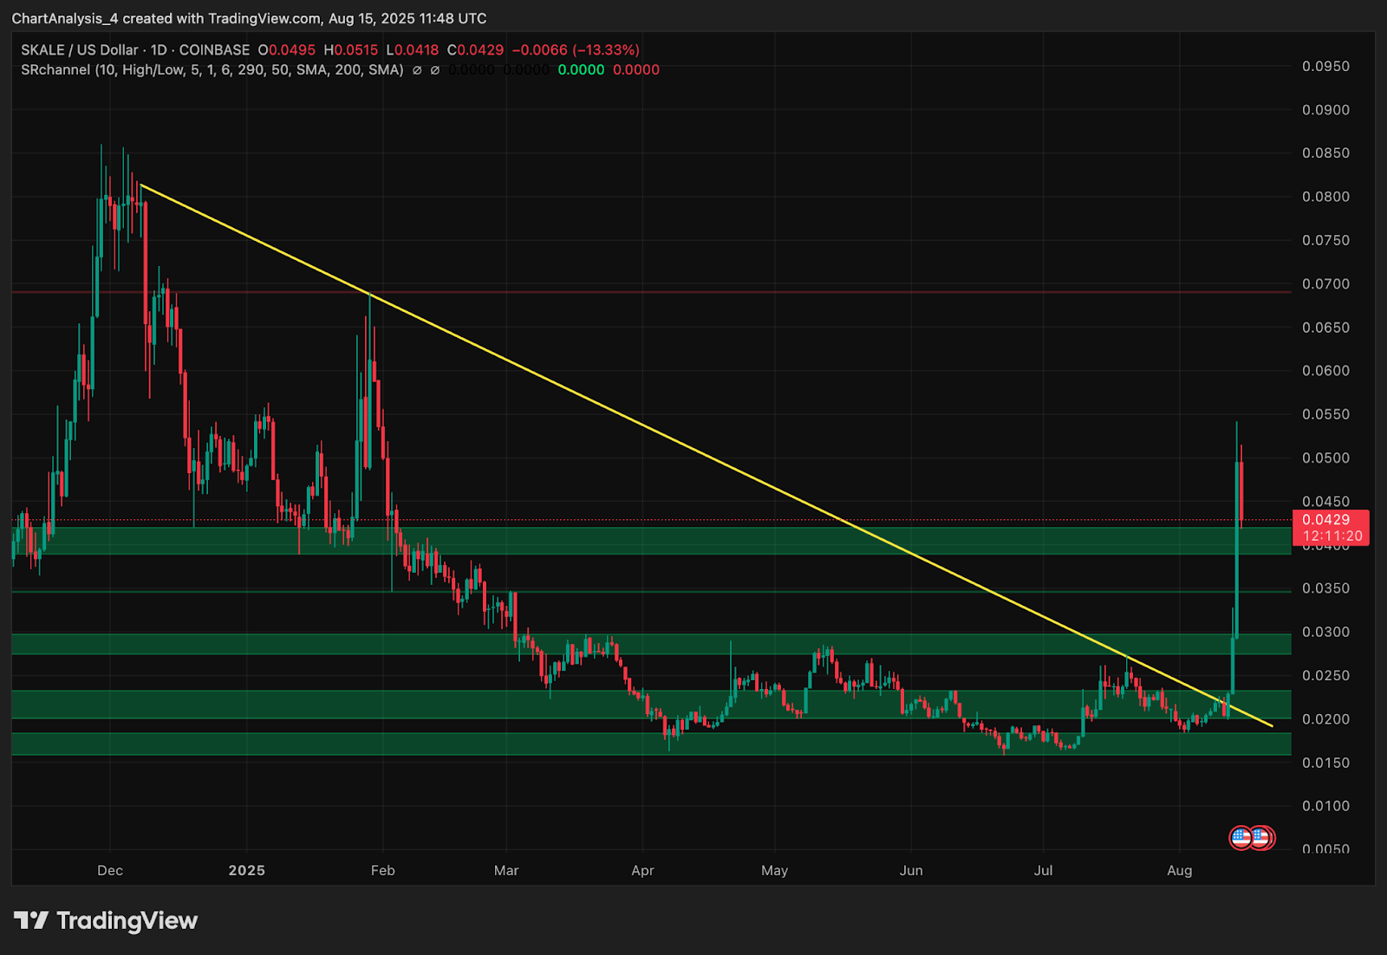Click the 0.0250 price axis label

pos(1325,676)
